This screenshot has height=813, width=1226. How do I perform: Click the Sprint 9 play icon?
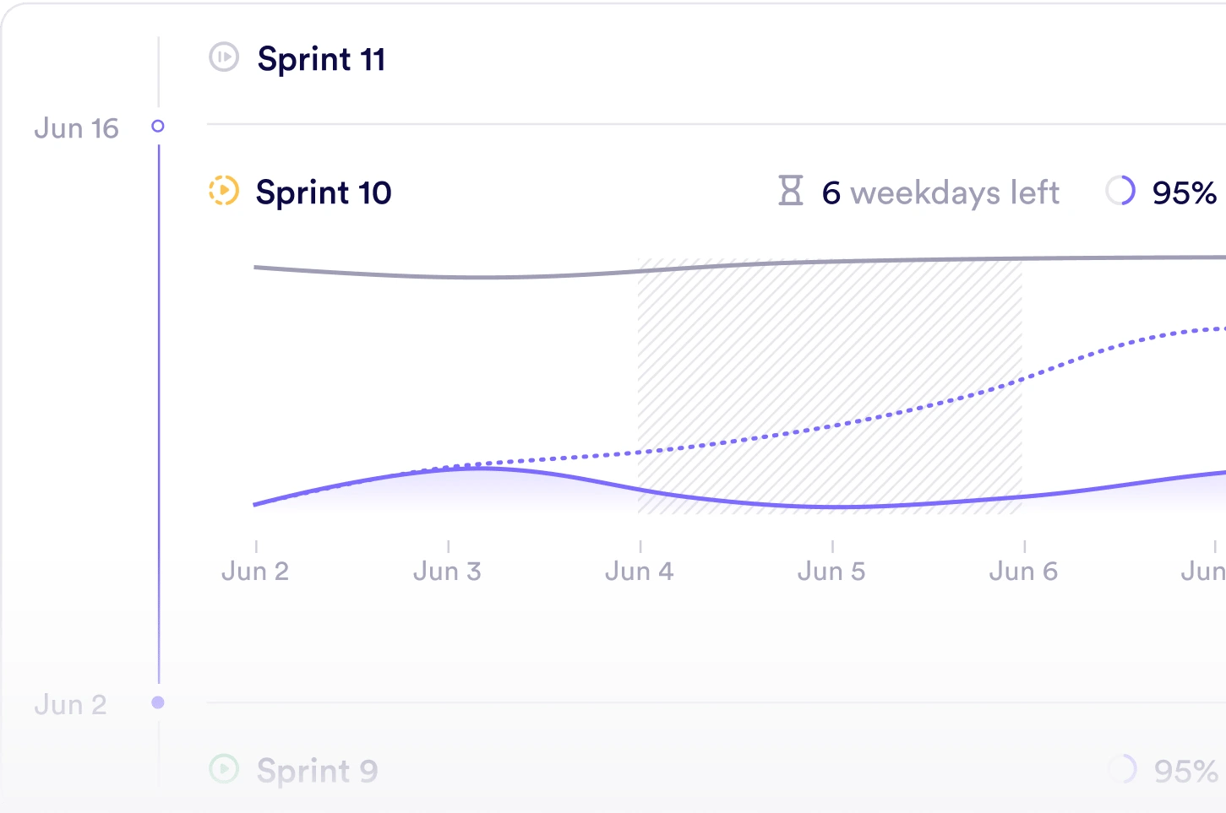pyautogui.click(x=223, y=770)
